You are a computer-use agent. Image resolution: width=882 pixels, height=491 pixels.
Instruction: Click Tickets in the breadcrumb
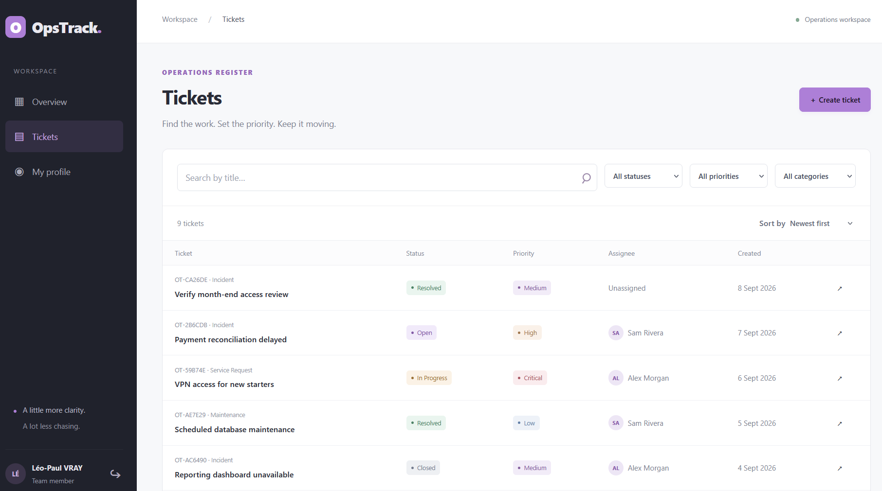234,19
